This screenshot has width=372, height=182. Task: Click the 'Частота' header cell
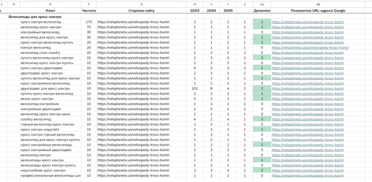click(89, 11)
